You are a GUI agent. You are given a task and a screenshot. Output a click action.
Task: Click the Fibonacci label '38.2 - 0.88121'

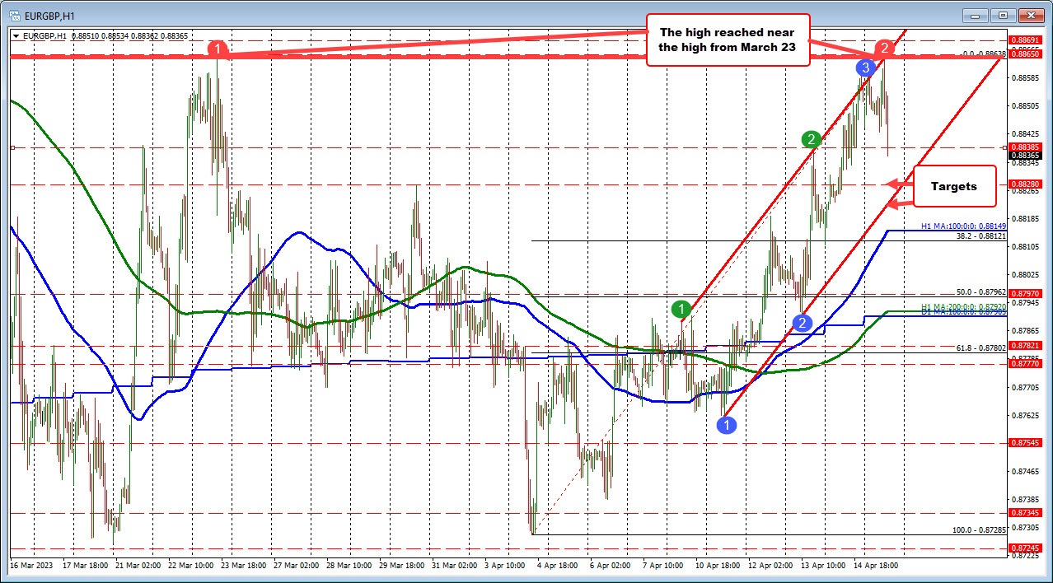[981, 236]
